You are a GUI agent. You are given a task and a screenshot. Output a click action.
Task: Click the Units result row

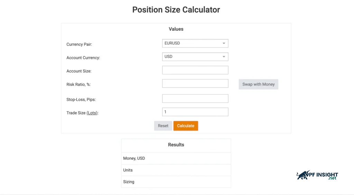click(x=176, y=170)
